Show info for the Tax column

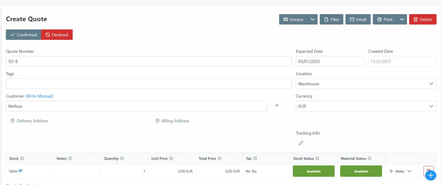pyautogui.click(x=255, y=159)
